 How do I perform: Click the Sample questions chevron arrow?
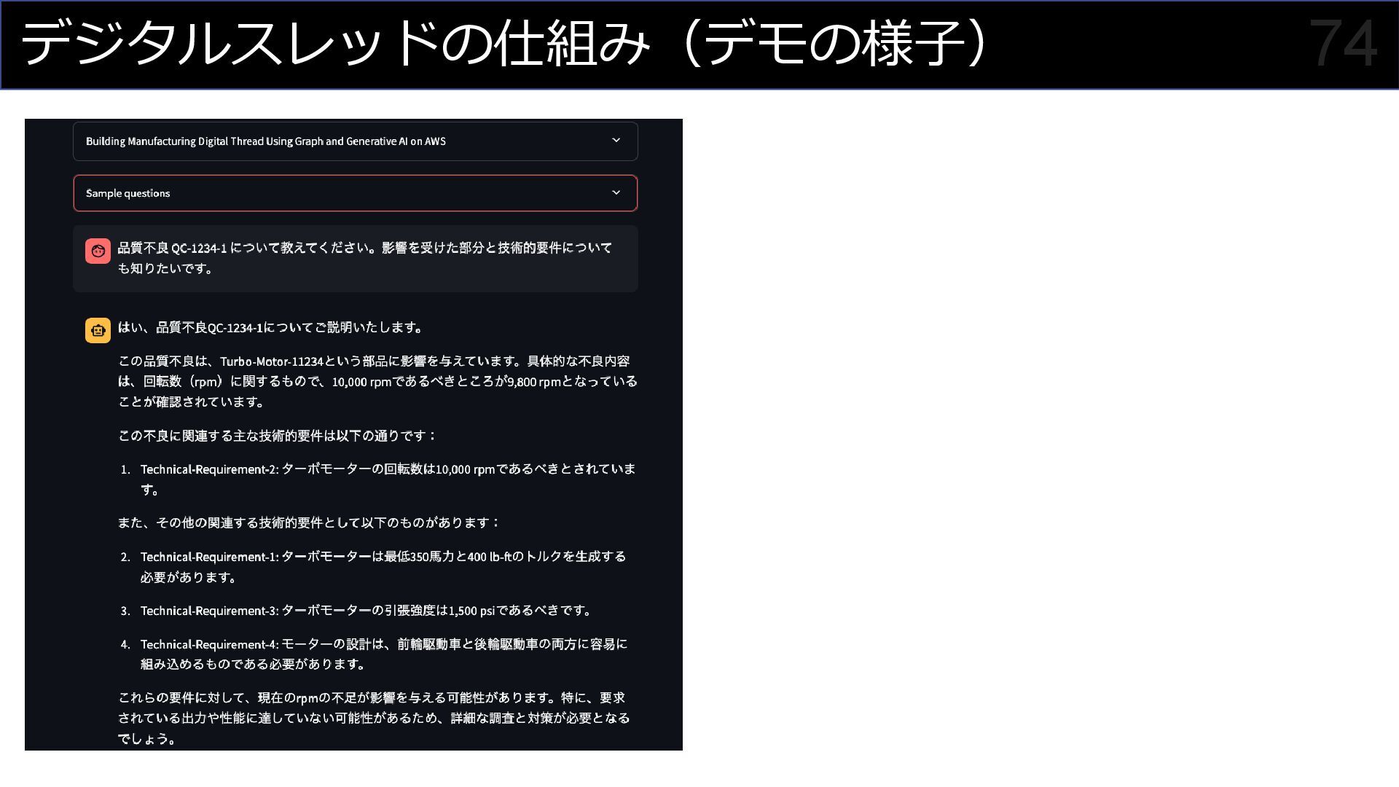point(616,192)
